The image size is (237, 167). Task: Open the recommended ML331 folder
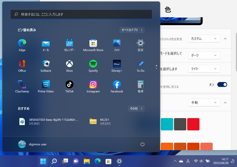click(100, 122)
